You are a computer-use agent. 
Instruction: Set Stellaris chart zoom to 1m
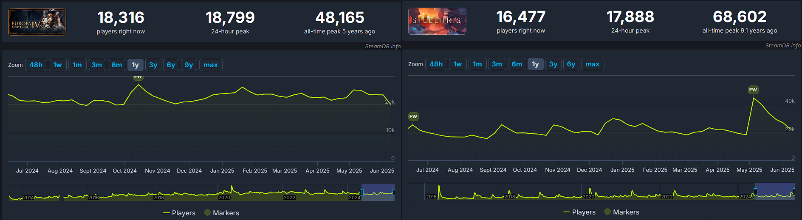[477, 64]
